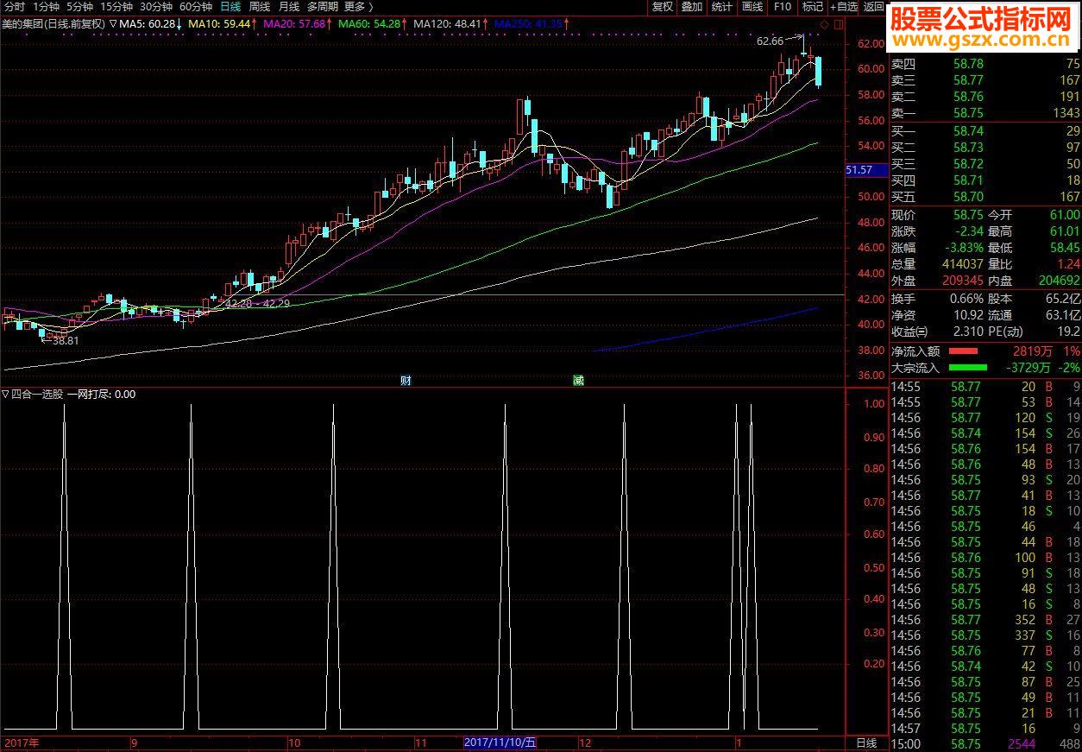Click the 2017年 year label on timeline
1082x752 pixels.
pos(22,743)
